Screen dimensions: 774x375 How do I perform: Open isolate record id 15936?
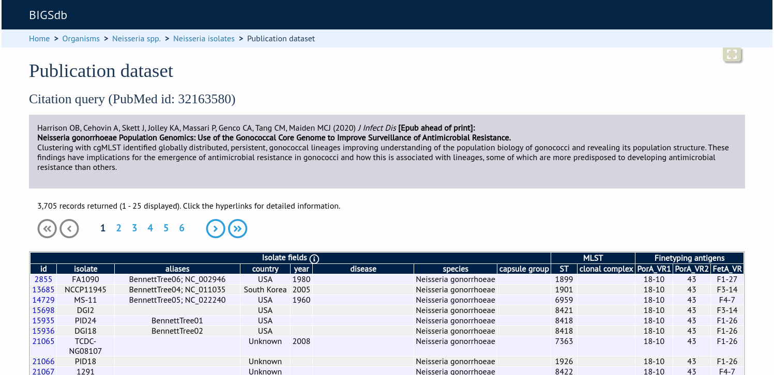(43, 331)
